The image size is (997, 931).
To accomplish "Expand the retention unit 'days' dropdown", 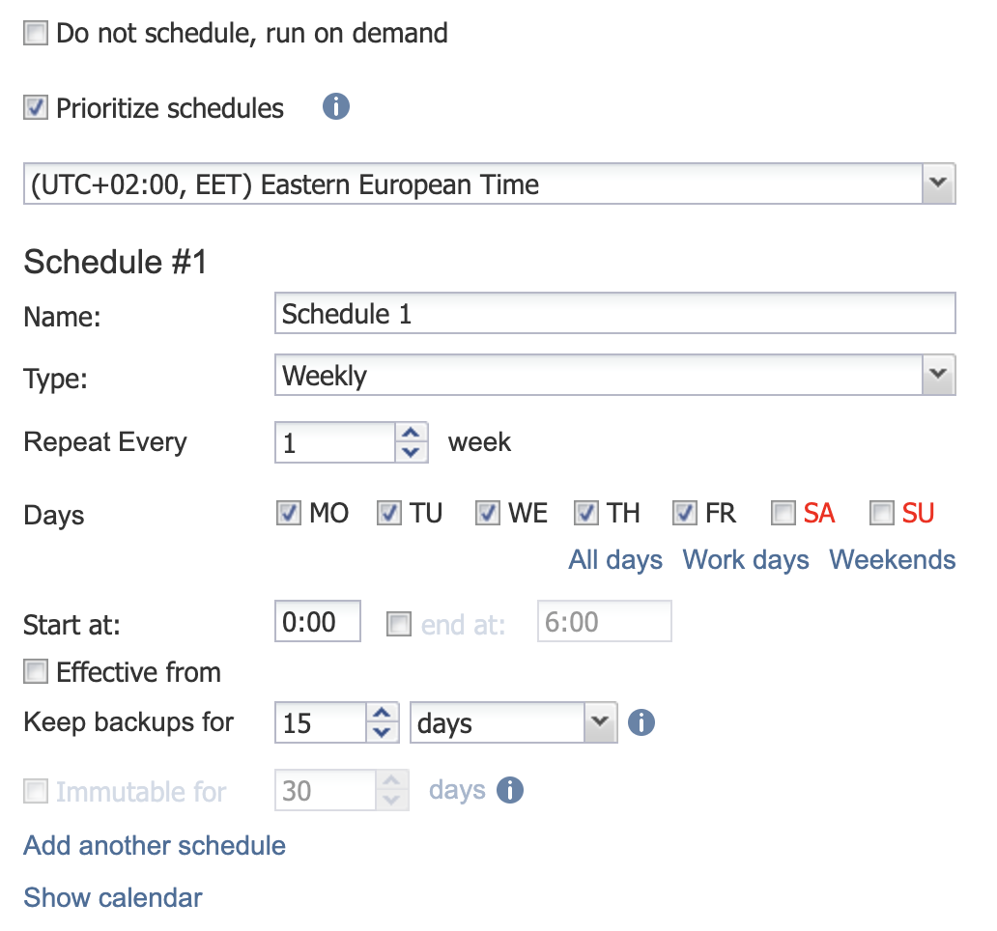I will click(x=599, y=722).
